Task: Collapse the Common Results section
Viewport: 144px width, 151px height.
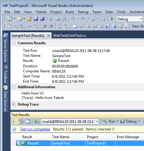Action: click(x=13, y=43)
